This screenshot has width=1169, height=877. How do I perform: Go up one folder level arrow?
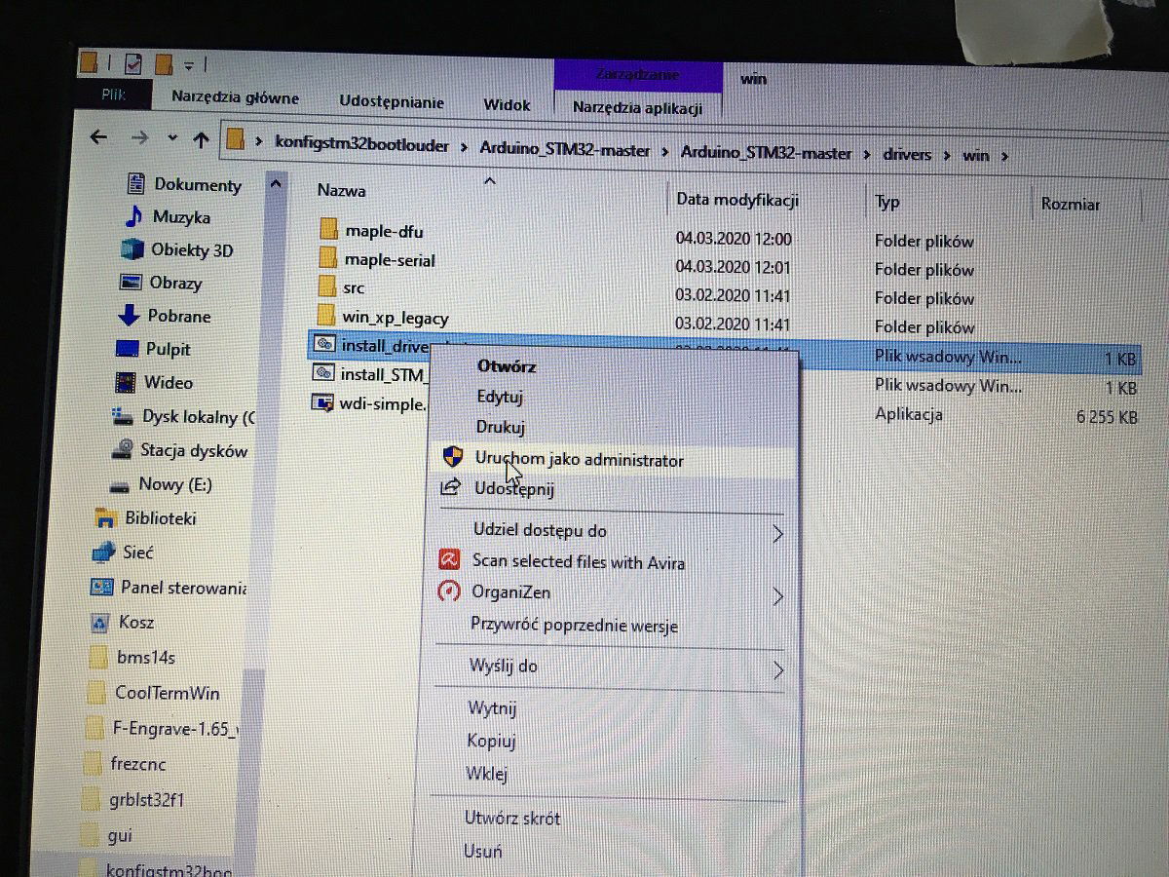[201, 140]
